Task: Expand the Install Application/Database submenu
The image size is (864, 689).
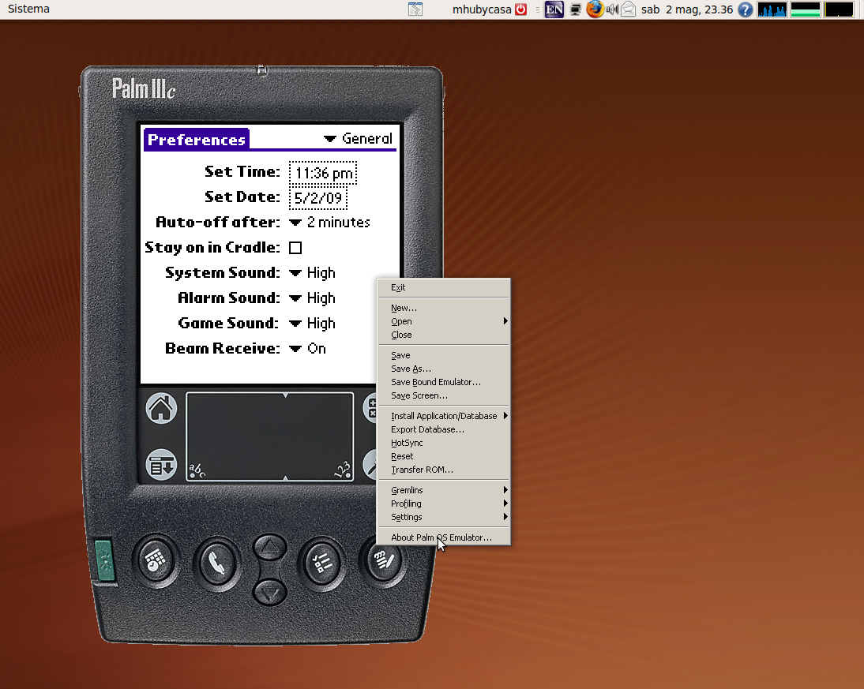Action: (444, 416)
